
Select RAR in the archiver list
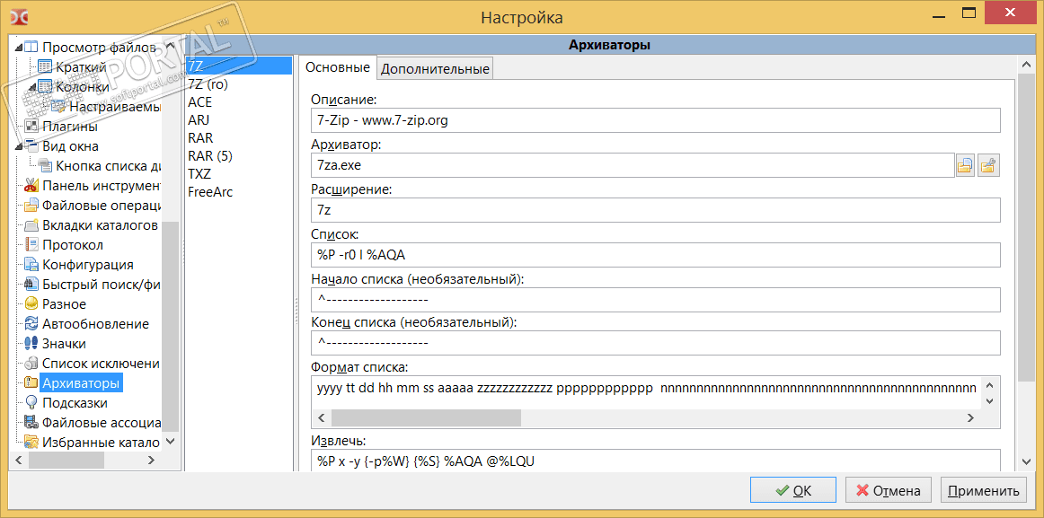point(238,137)
